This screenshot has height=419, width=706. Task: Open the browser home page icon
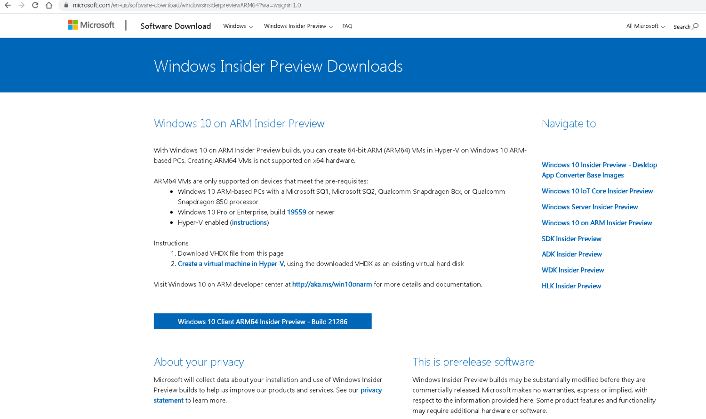pos(48,5)
